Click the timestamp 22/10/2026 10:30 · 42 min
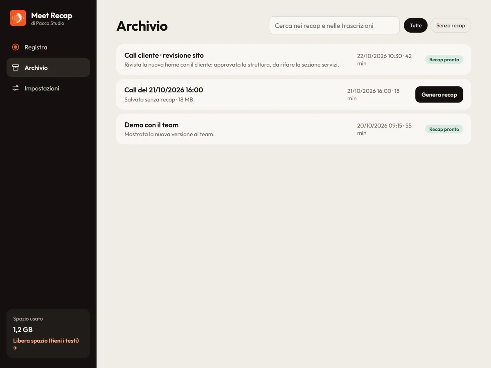 point(385,60)
